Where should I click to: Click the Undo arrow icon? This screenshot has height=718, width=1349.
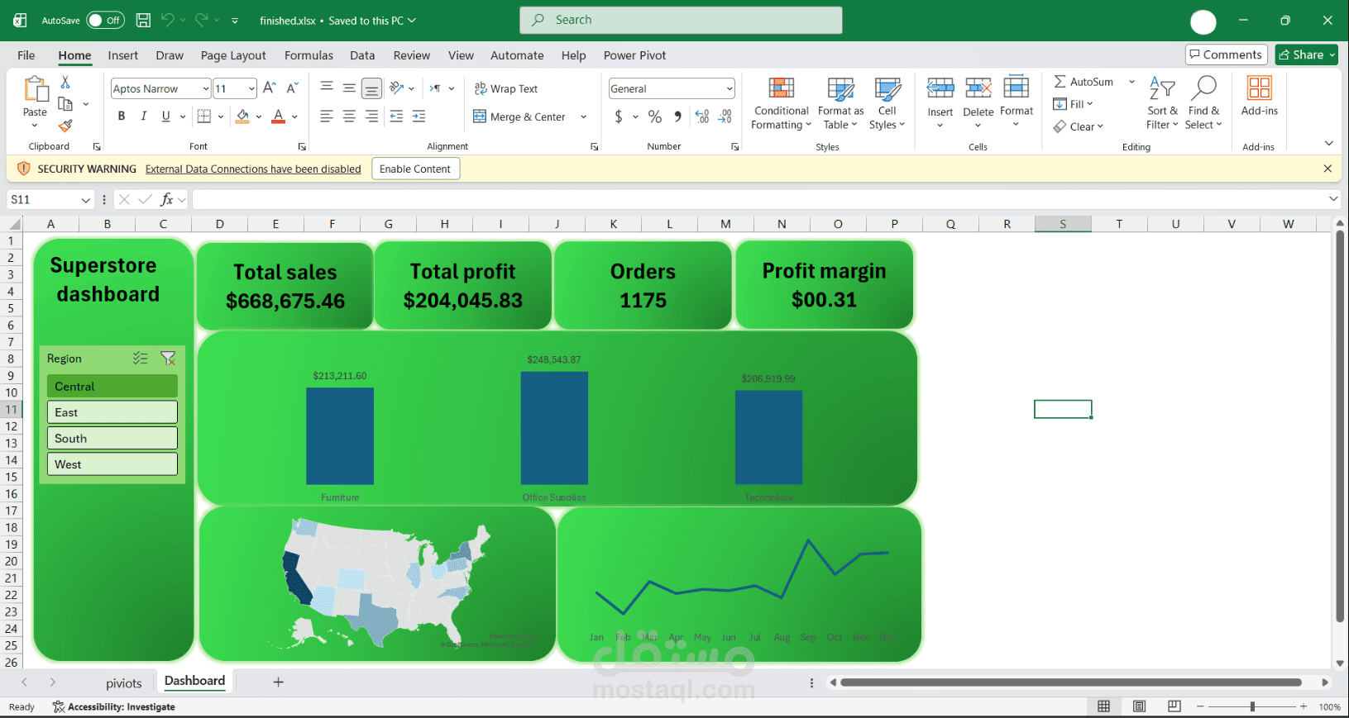[167, 20]
